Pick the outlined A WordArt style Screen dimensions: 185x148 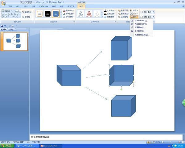pos(81,14)
